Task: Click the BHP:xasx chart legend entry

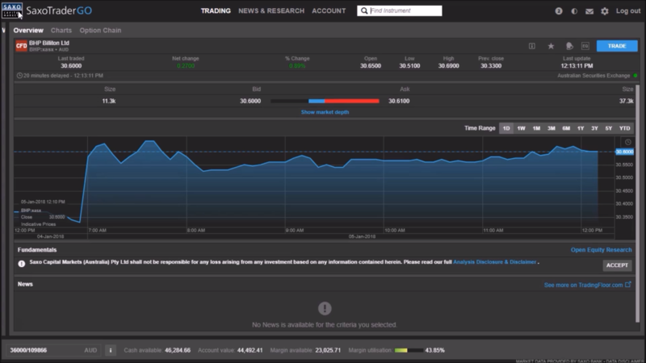Action: point(31,211)
